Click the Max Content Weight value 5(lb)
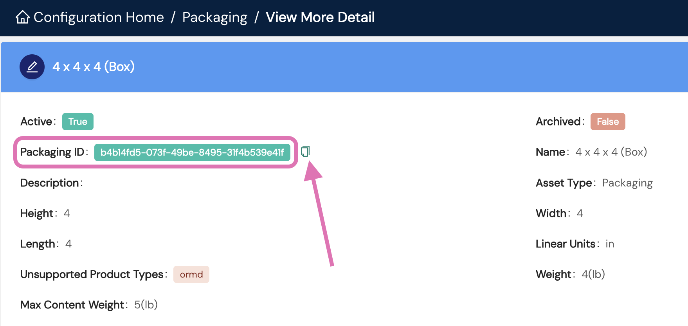Viewport: 688px width, 326px height. tap(146, 305)
